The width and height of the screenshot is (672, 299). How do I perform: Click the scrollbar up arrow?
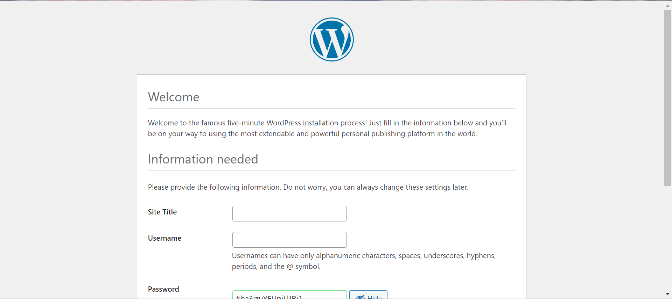pyautogui.click(x=667, y=5)
